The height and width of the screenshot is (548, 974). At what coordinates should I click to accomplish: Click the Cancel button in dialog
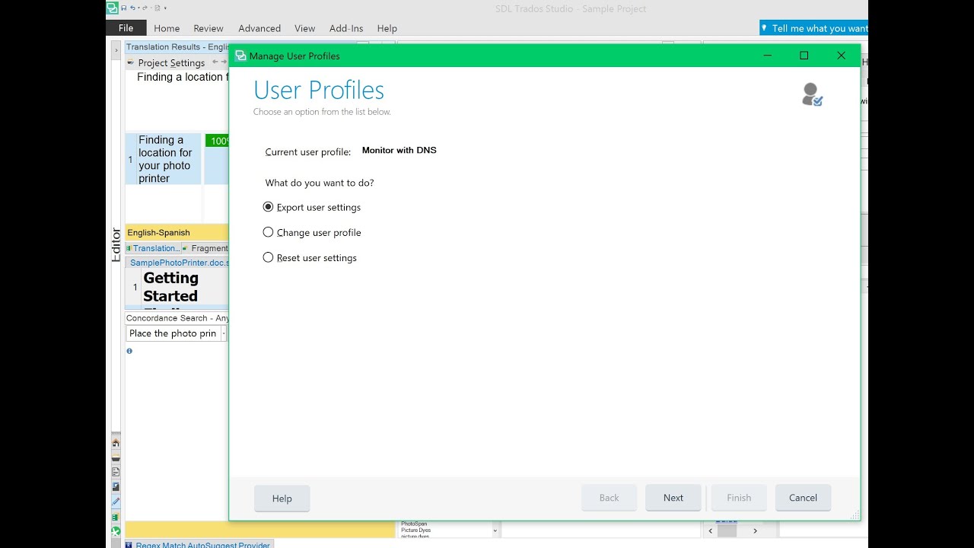(803, 498)
